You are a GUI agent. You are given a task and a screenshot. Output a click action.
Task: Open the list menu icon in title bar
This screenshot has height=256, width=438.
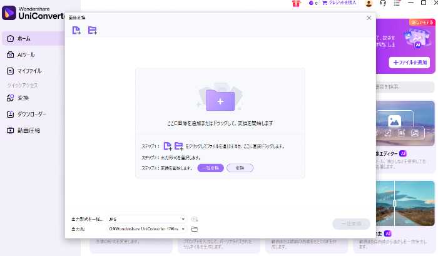tap(397, 3)
